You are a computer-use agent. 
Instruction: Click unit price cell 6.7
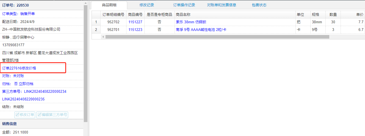(353, 30)
